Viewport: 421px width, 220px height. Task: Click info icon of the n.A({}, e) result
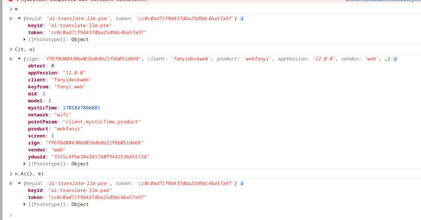pos(242,184)
